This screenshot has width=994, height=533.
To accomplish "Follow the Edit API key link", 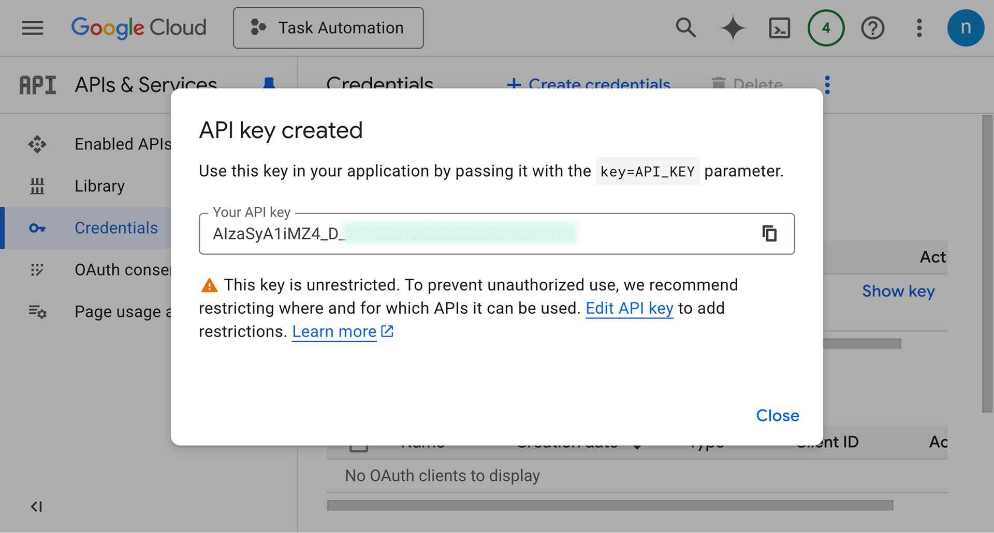I will click(629, 309).
